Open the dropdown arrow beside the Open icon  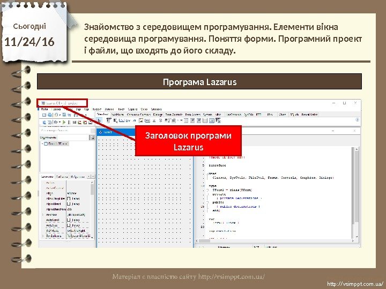[60, 115]
